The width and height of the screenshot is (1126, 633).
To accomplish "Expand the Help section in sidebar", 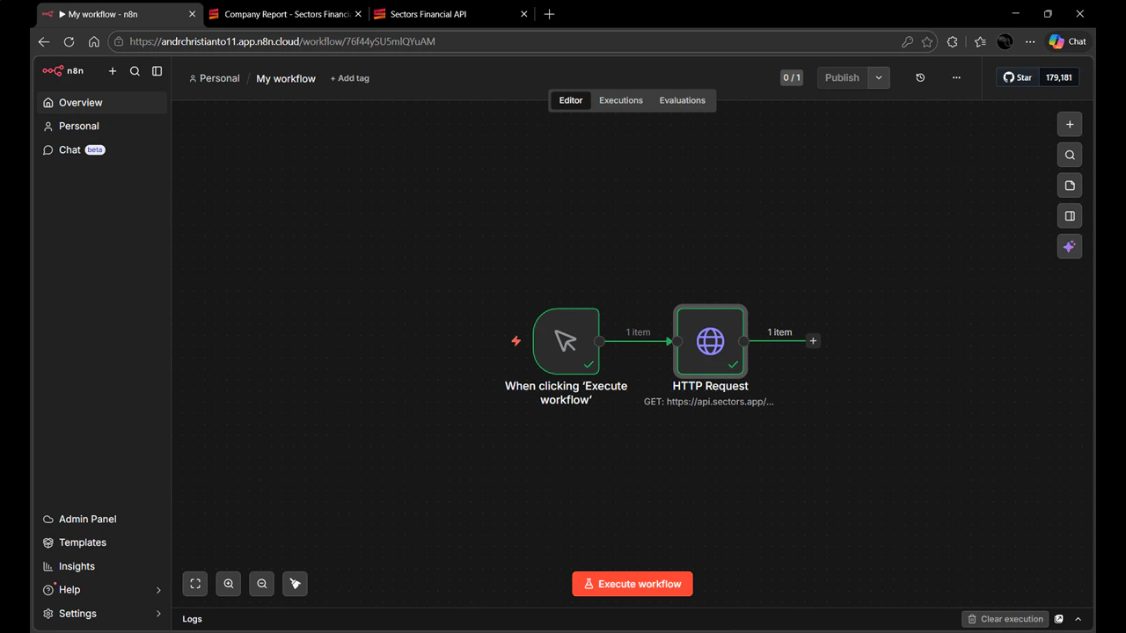I will 69,589.
